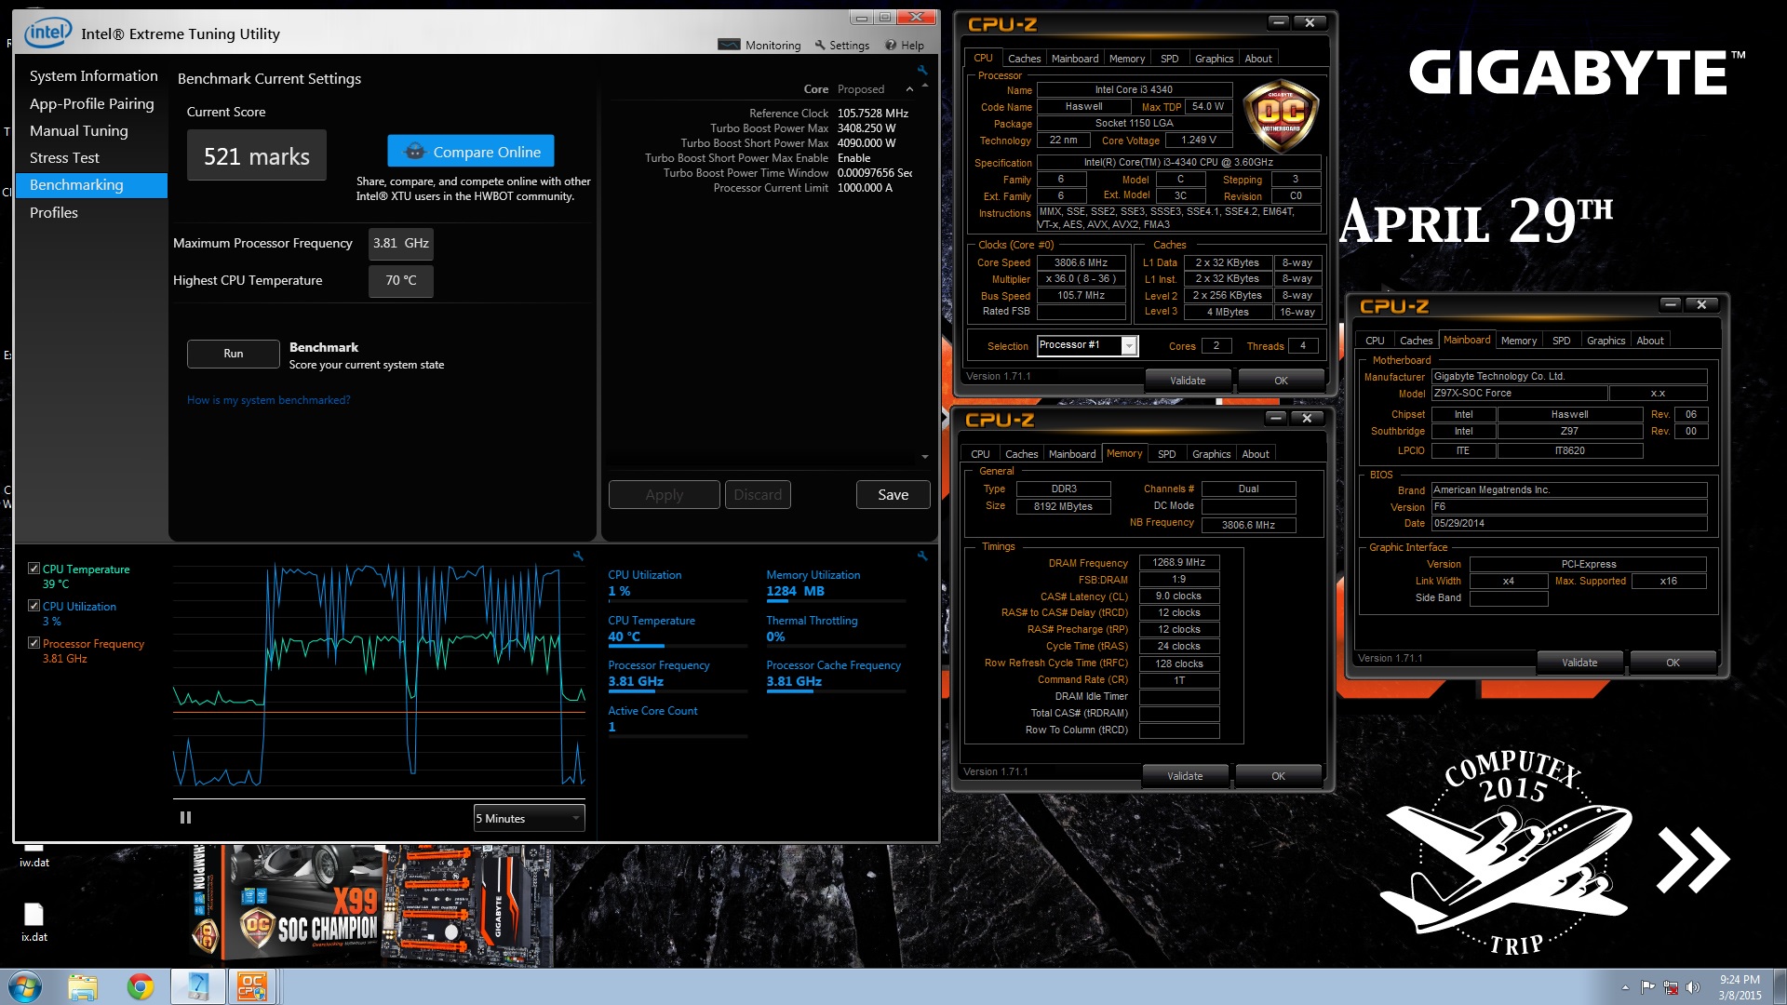Viewport: 1787px width, 1005px height.
Task: Open Stress Test in XTU sidebar
Action: pos(64,157)
